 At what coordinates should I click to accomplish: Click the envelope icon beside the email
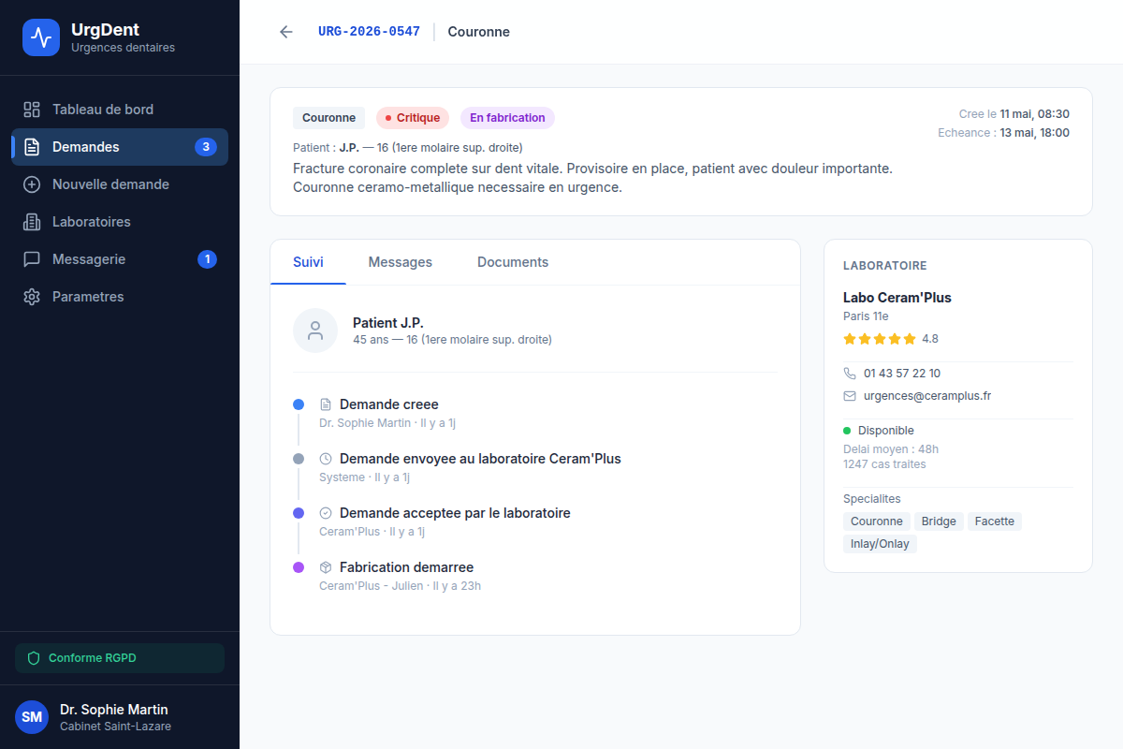pyautogui.click(x=850, y=396)
